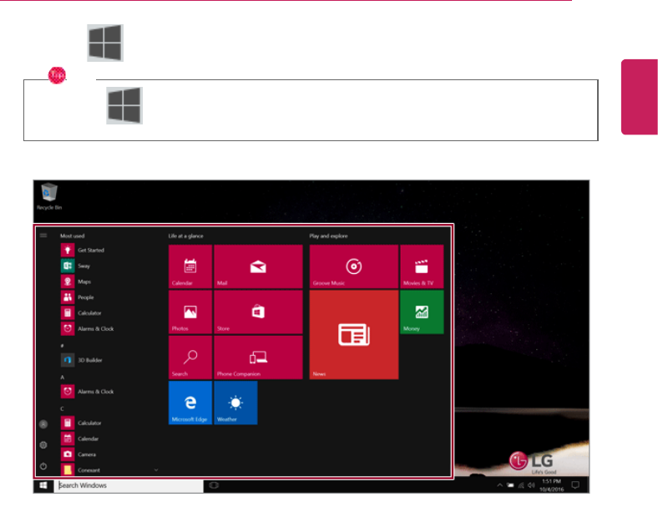Viewport: 658px width, 512px height.
Task: Click the Start button on the taskbar
Action: [x=43, y=485]
